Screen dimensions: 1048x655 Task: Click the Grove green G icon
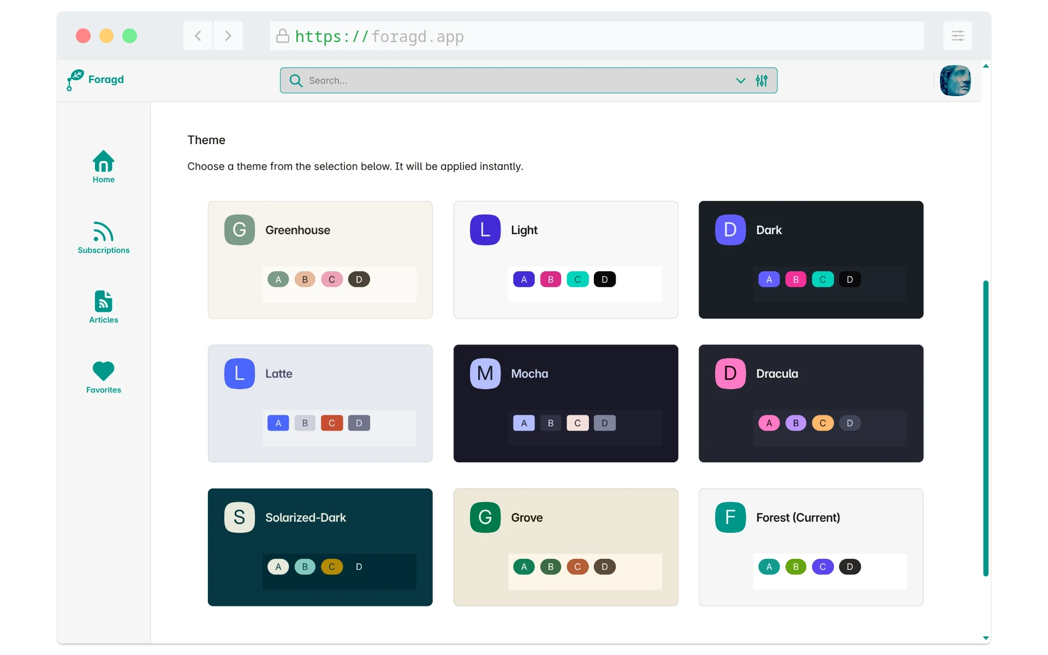pyautogui.click(x=485, y=517)
